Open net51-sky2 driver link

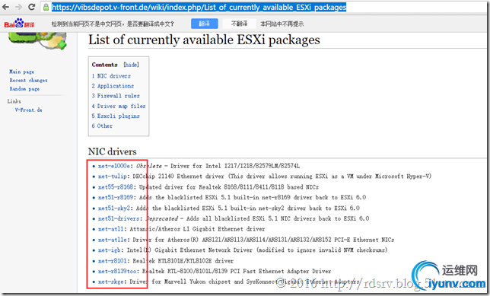pos(114,208)
